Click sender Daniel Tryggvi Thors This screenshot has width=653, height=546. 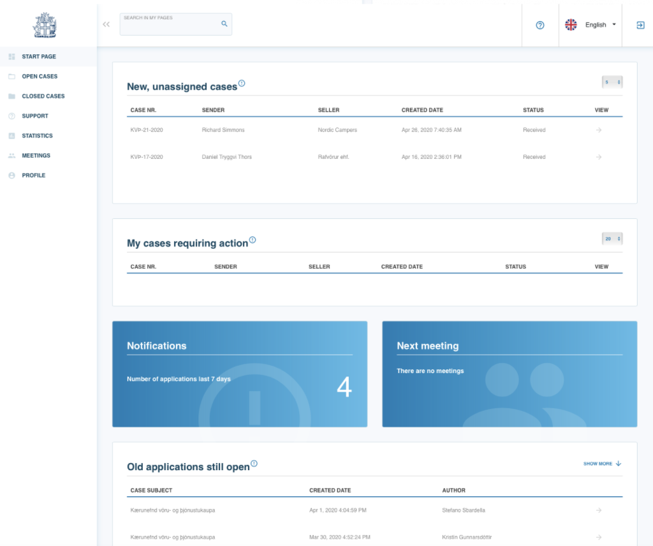(x=227, y=157)
